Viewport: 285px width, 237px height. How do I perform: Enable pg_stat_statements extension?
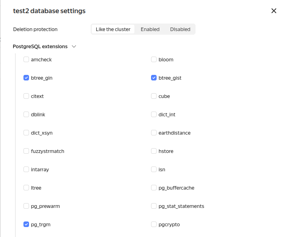tap(154, 206)
